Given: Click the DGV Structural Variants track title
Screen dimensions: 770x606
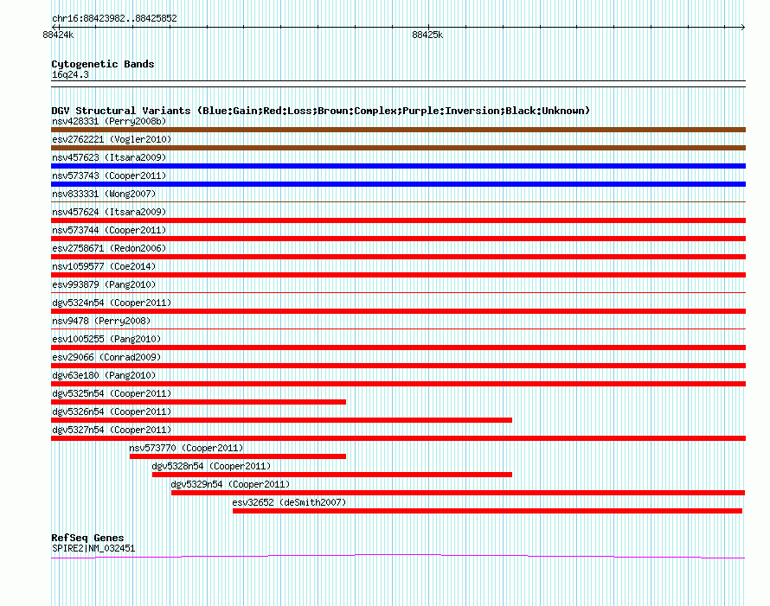Looking at the screenshot, I should pyautogui.click(x=321, y=111).
